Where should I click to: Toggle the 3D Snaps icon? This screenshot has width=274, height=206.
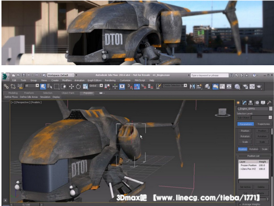130,86
